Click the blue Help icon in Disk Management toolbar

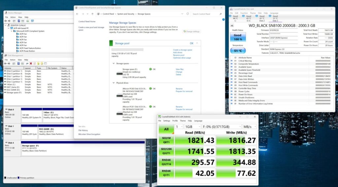(x=18, y=64)
